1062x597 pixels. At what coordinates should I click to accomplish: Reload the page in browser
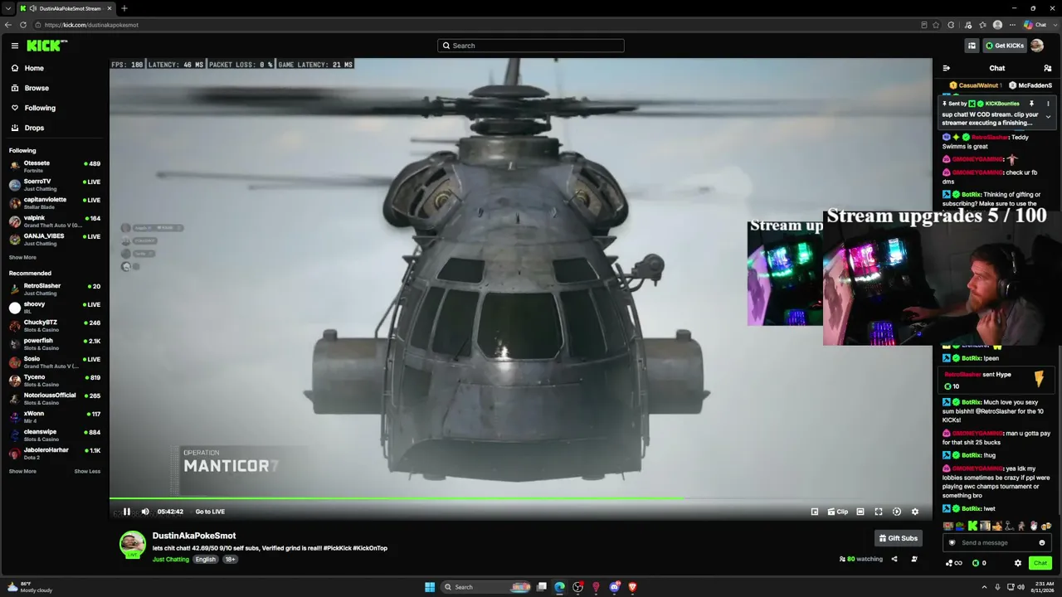(23, 25)
